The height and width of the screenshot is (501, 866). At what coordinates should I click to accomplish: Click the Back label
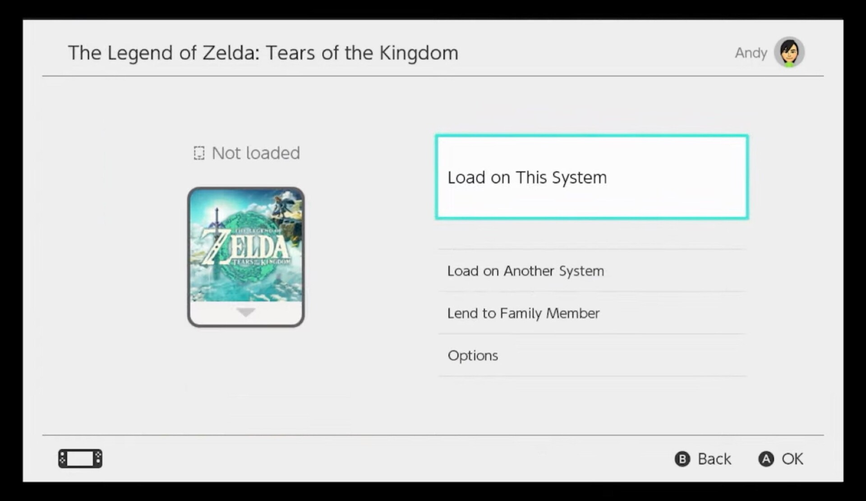714,459
